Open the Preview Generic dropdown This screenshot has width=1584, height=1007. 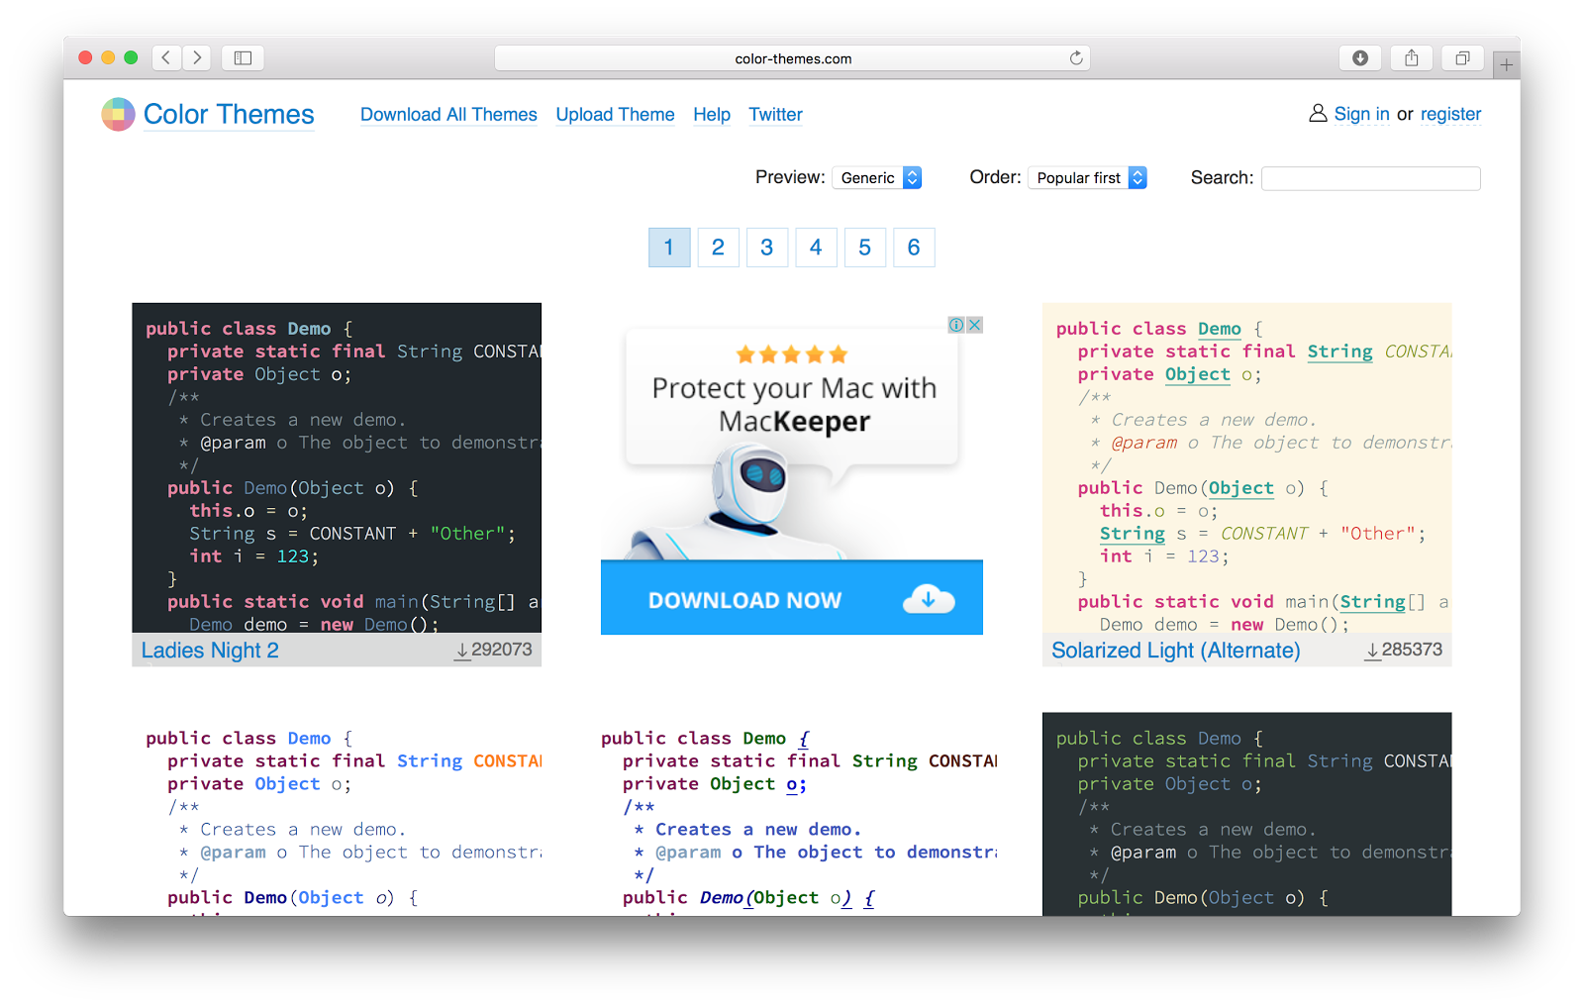(x=877, y=178)
